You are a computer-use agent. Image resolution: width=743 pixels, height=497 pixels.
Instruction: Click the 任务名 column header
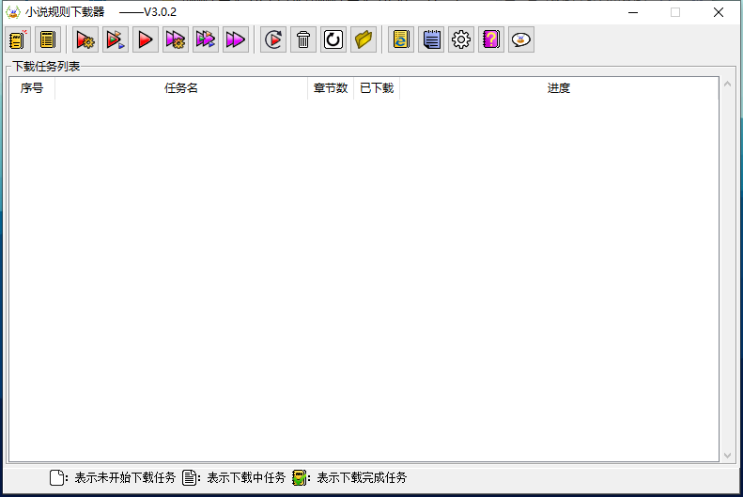point(181,88)
